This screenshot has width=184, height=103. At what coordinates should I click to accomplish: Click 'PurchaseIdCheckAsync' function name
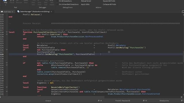(45, 32)
